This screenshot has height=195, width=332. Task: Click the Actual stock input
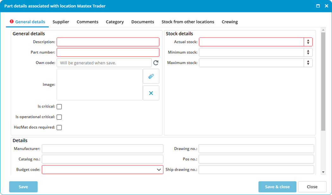(x=252, y=42)
